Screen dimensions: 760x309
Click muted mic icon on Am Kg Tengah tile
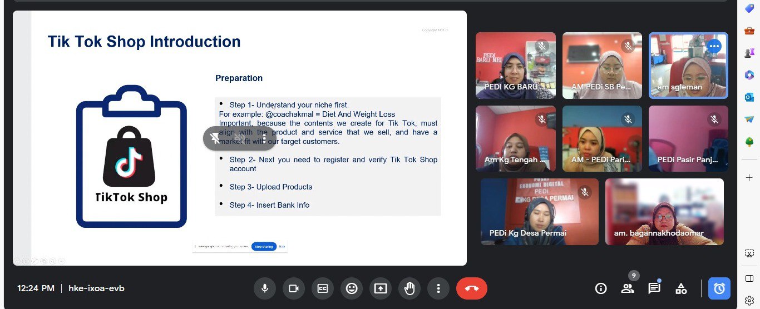(x=542, y=119)
